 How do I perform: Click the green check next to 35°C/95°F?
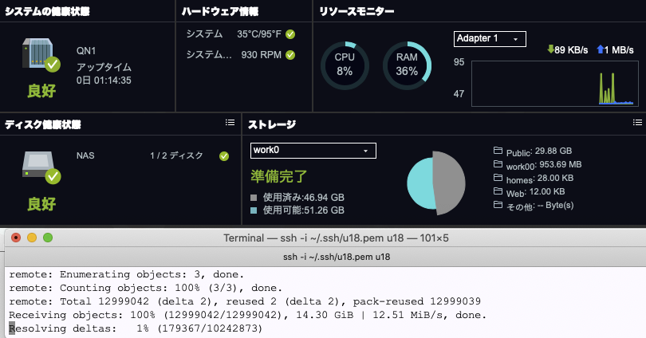290,34
